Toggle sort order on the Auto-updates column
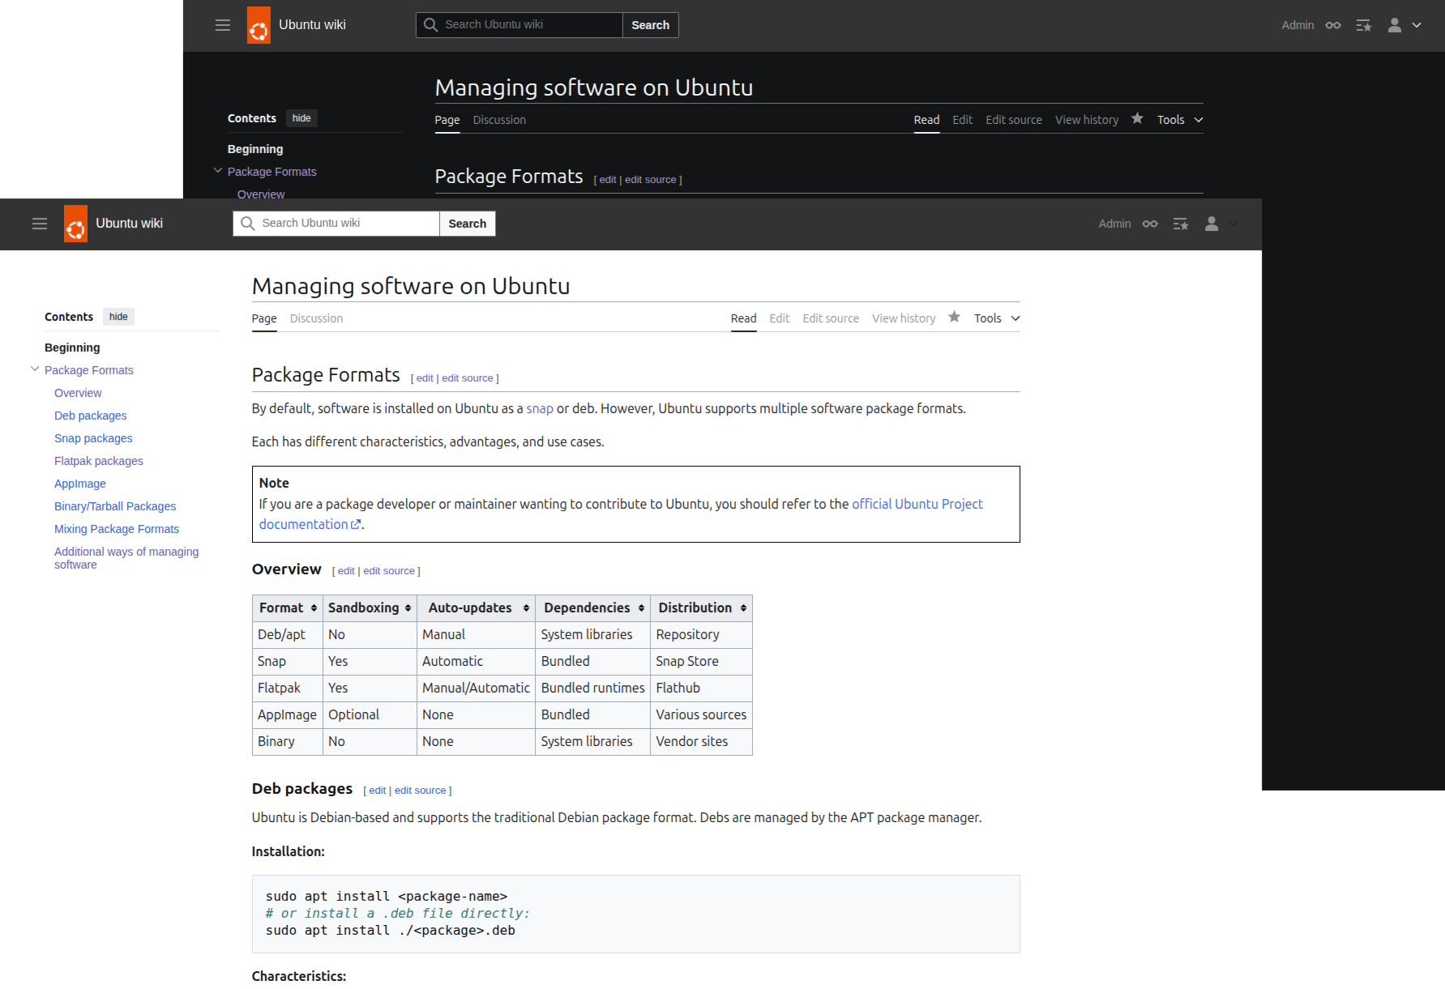 click(526, 608)
